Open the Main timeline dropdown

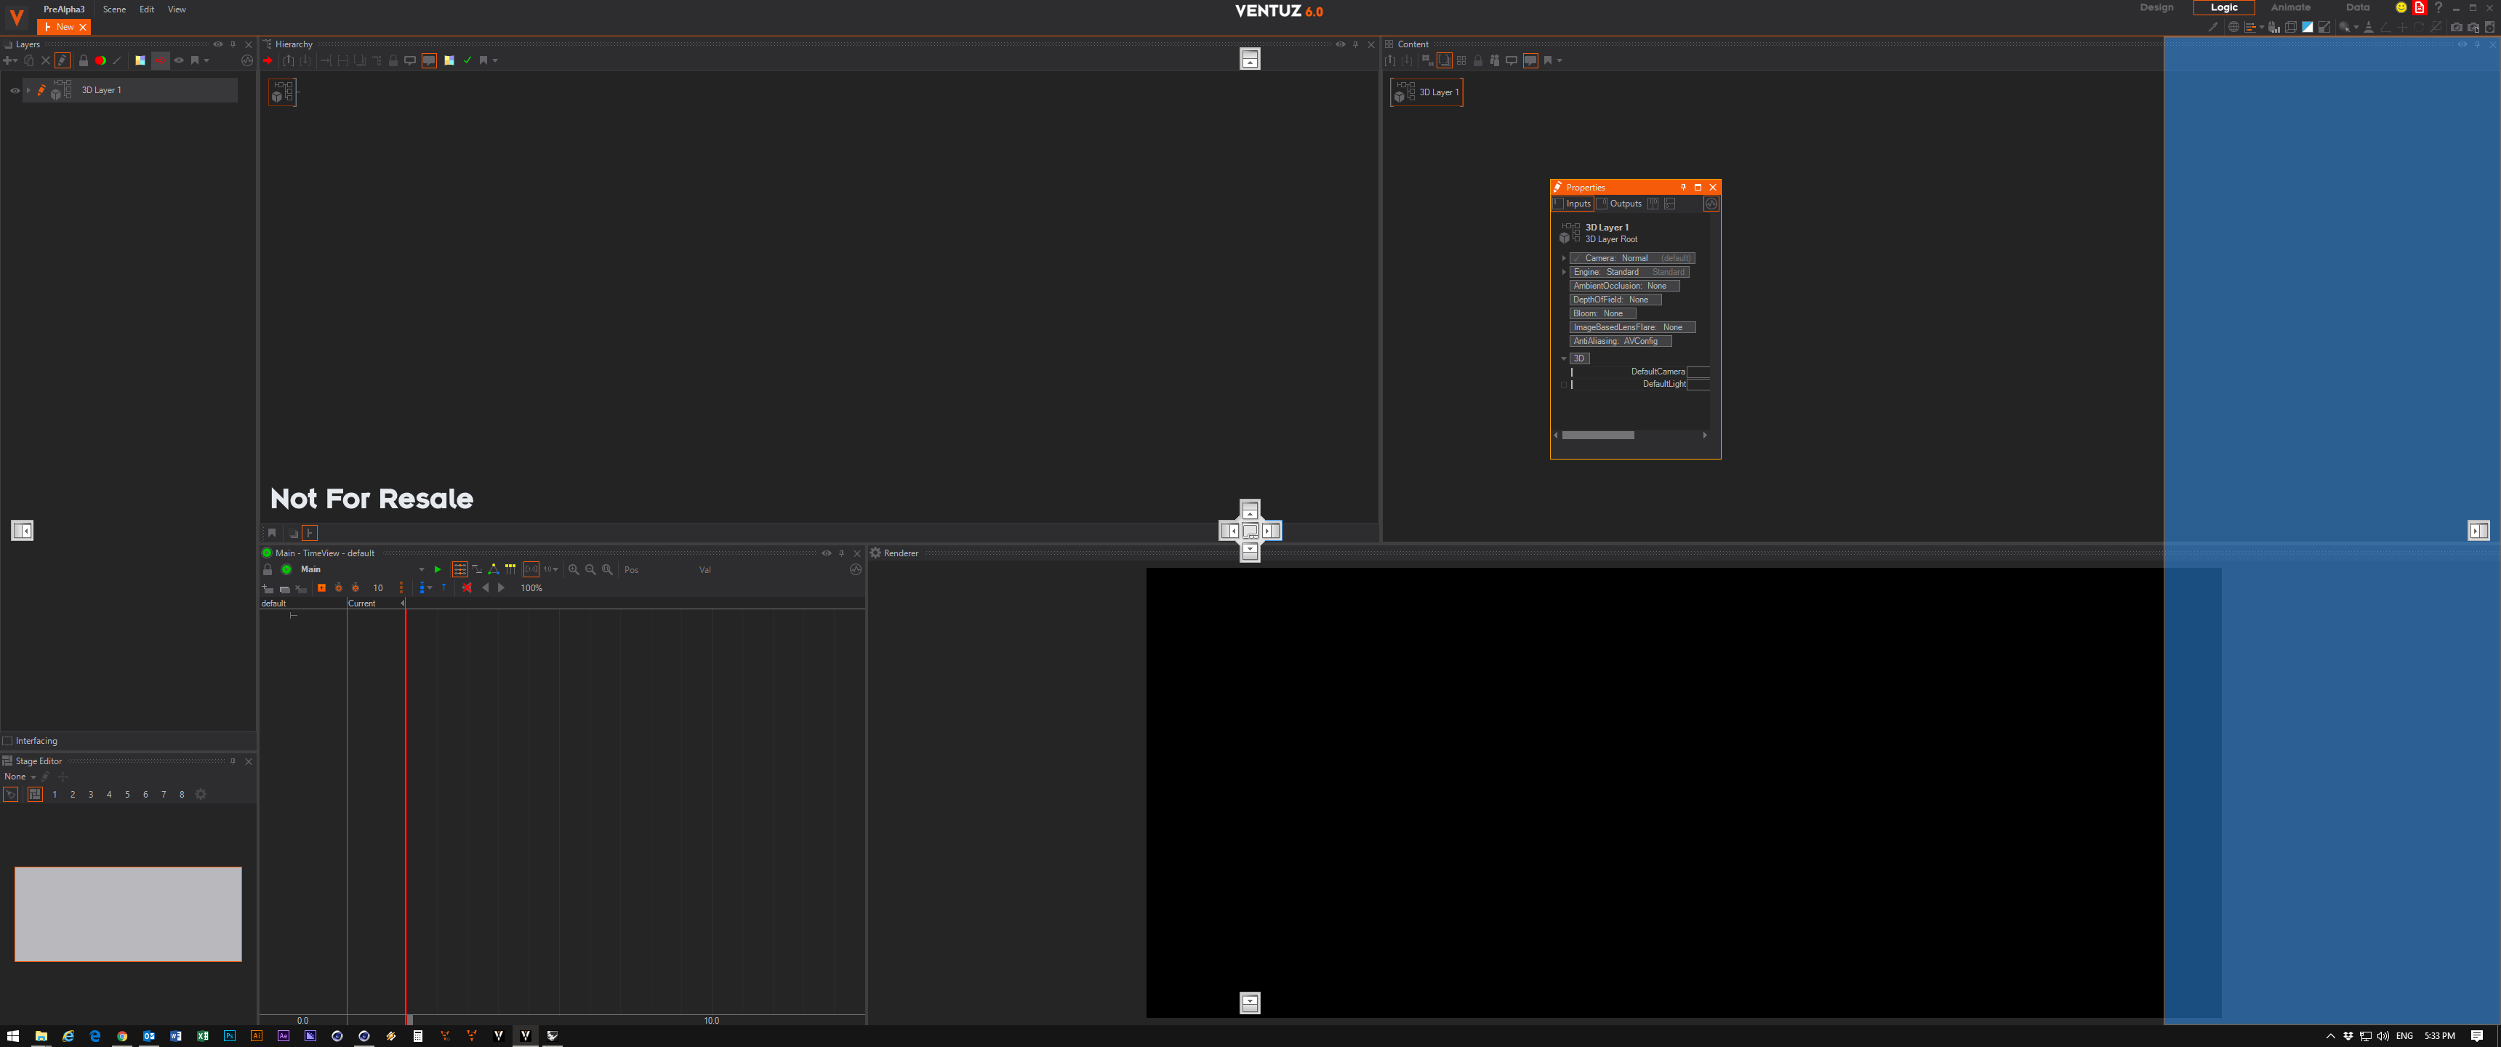click(422, 569)
